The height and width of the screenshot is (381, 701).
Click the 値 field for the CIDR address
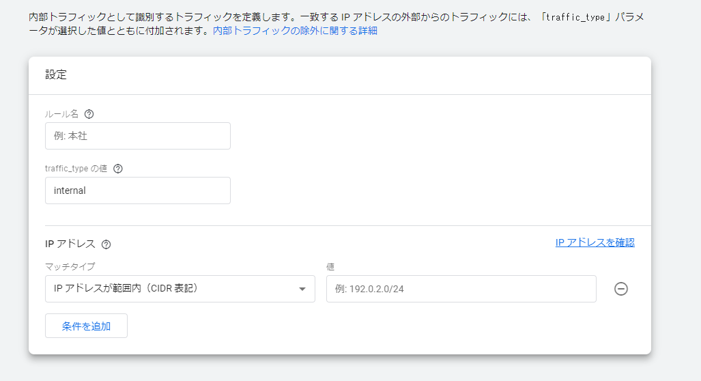tap(461, 289)
